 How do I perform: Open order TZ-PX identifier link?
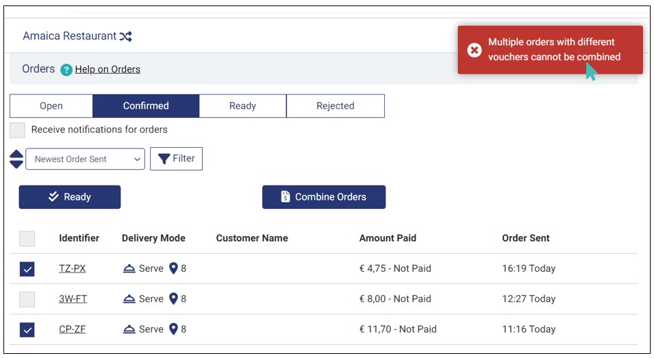[72, 268]
